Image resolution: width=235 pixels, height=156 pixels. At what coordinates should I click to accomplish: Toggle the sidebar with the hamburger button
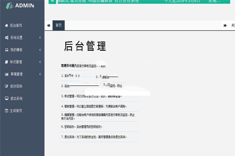52,1
